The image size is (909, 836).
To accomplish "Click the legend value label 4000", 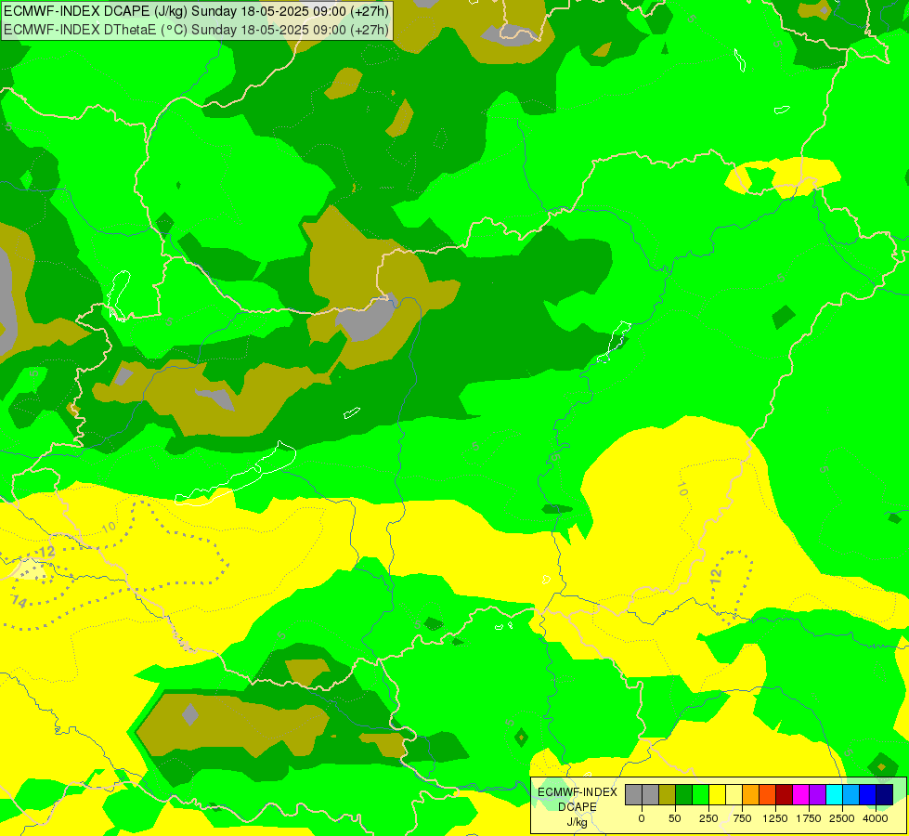I will (x=876, y=818).
